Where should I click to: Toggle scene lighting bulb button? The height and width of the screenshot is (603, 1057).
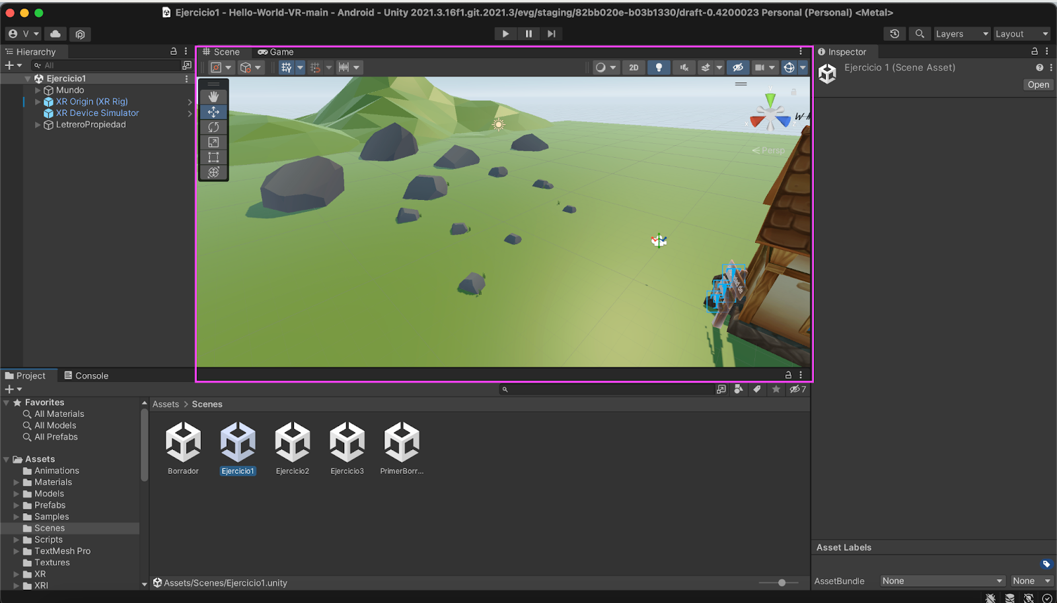[x=659, y=67]
